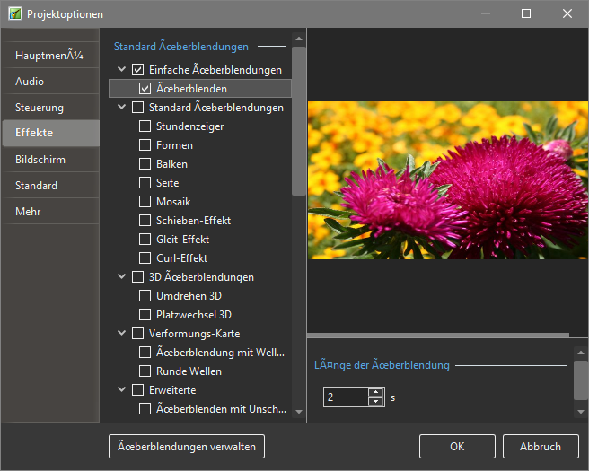Increase transition length with up spinner arrow
Viewport: 589px width, 471px height.
point(375,391)
